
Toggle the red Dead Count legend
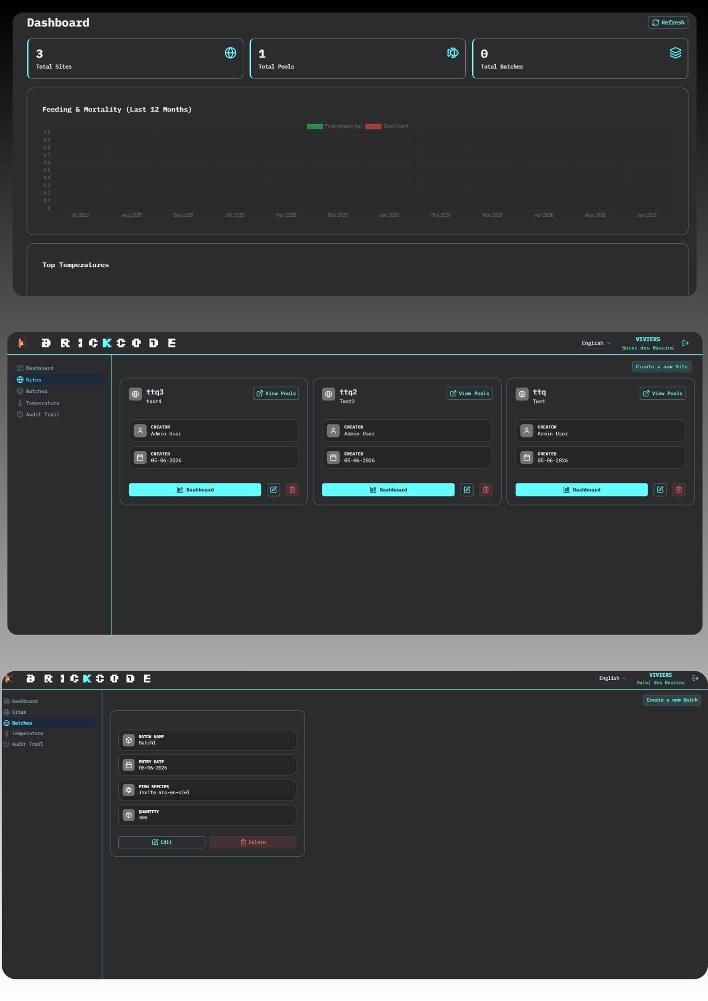point(387,126)
